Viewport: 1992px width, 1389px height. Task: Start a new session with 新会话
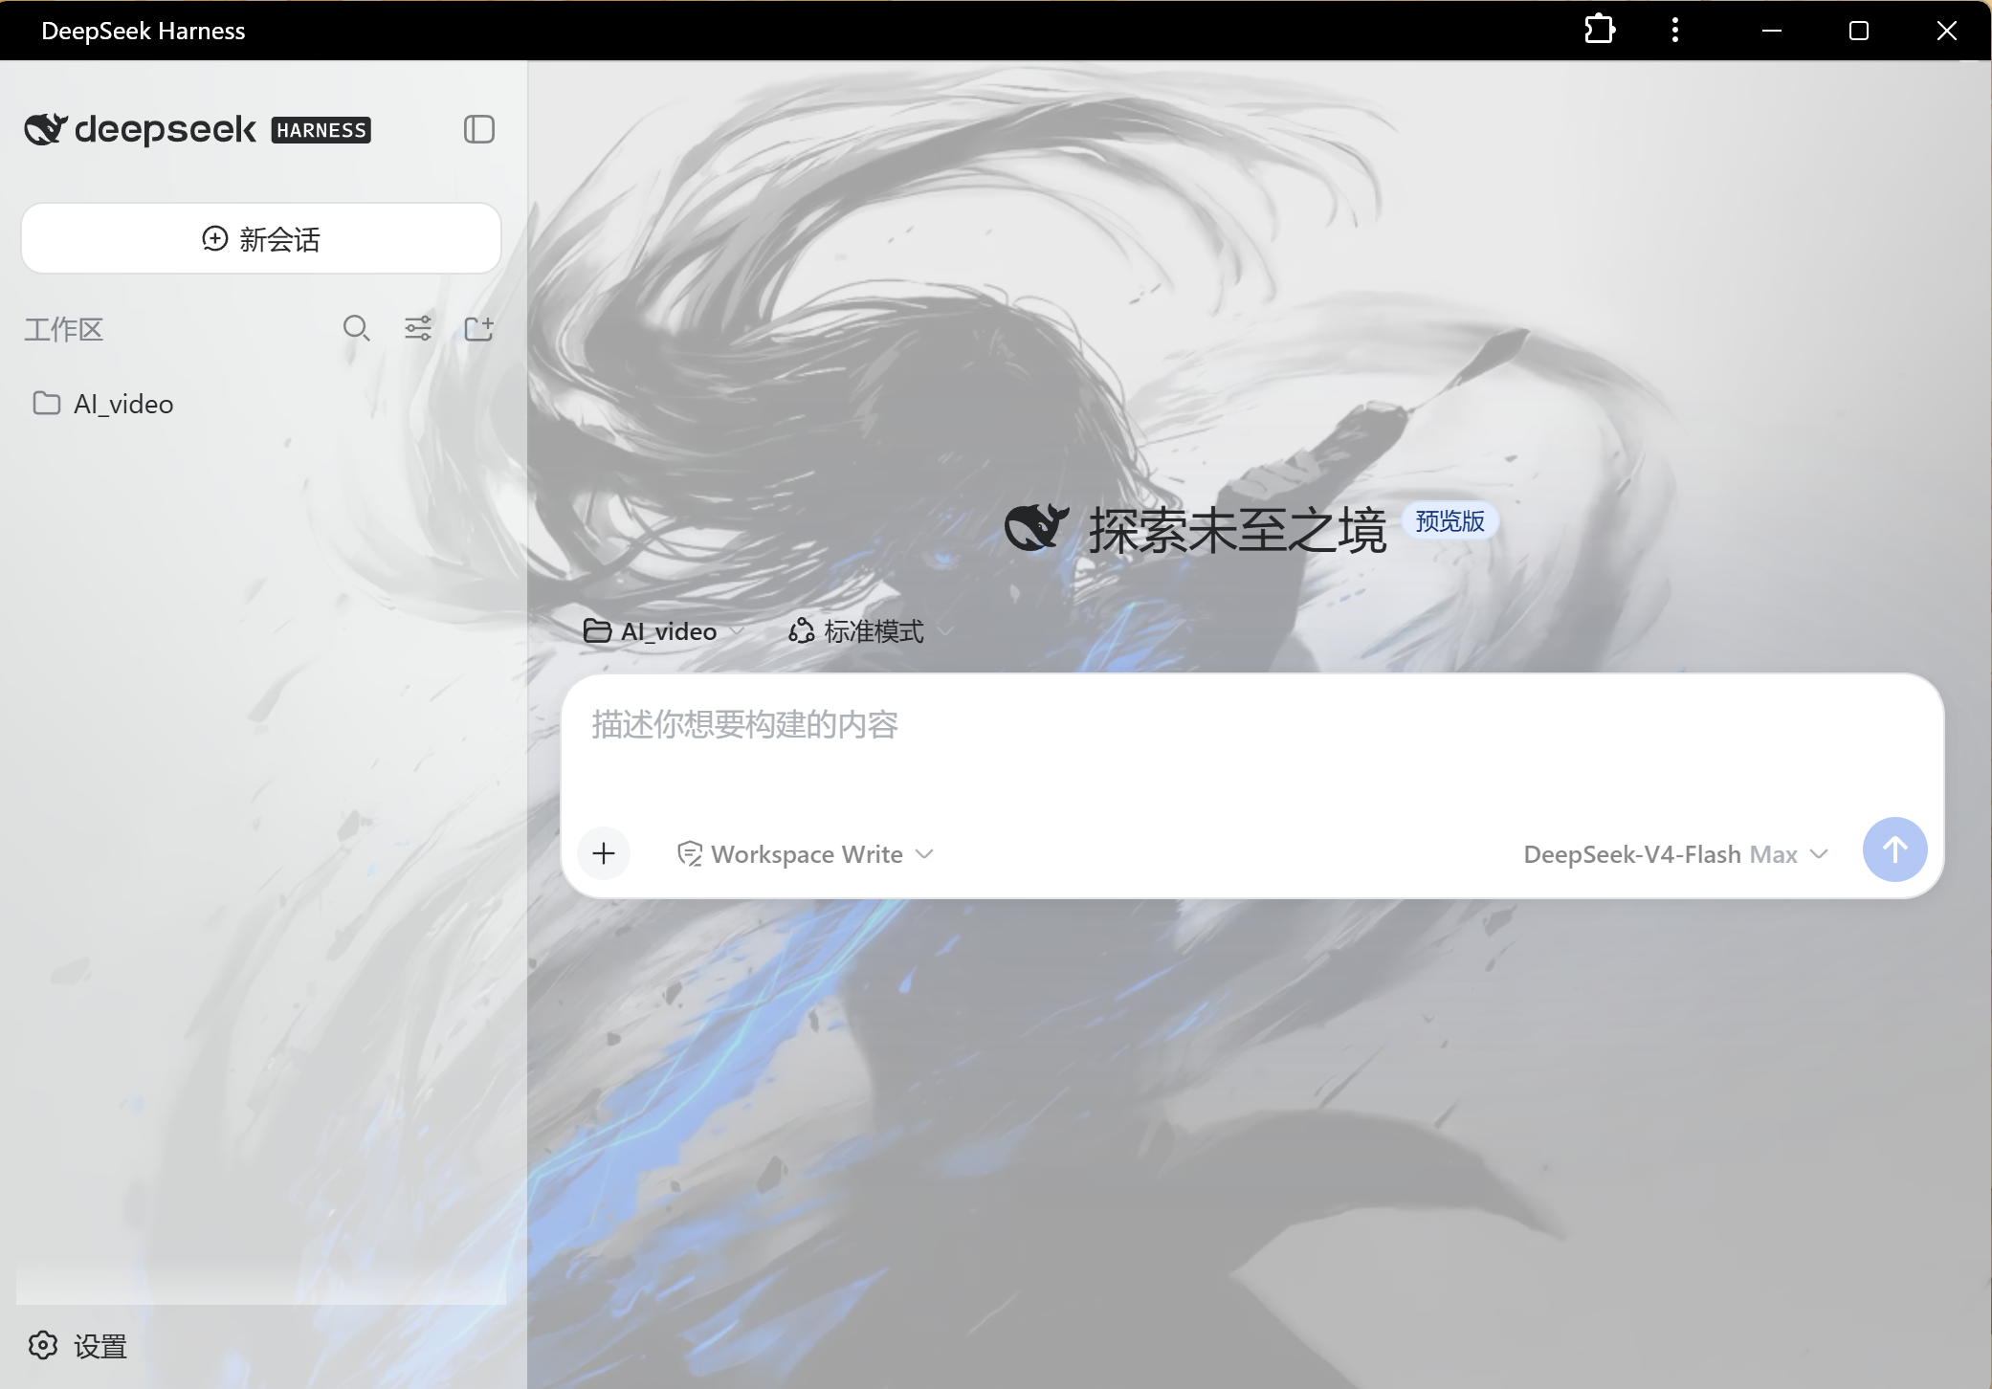[x=261, y=238]
